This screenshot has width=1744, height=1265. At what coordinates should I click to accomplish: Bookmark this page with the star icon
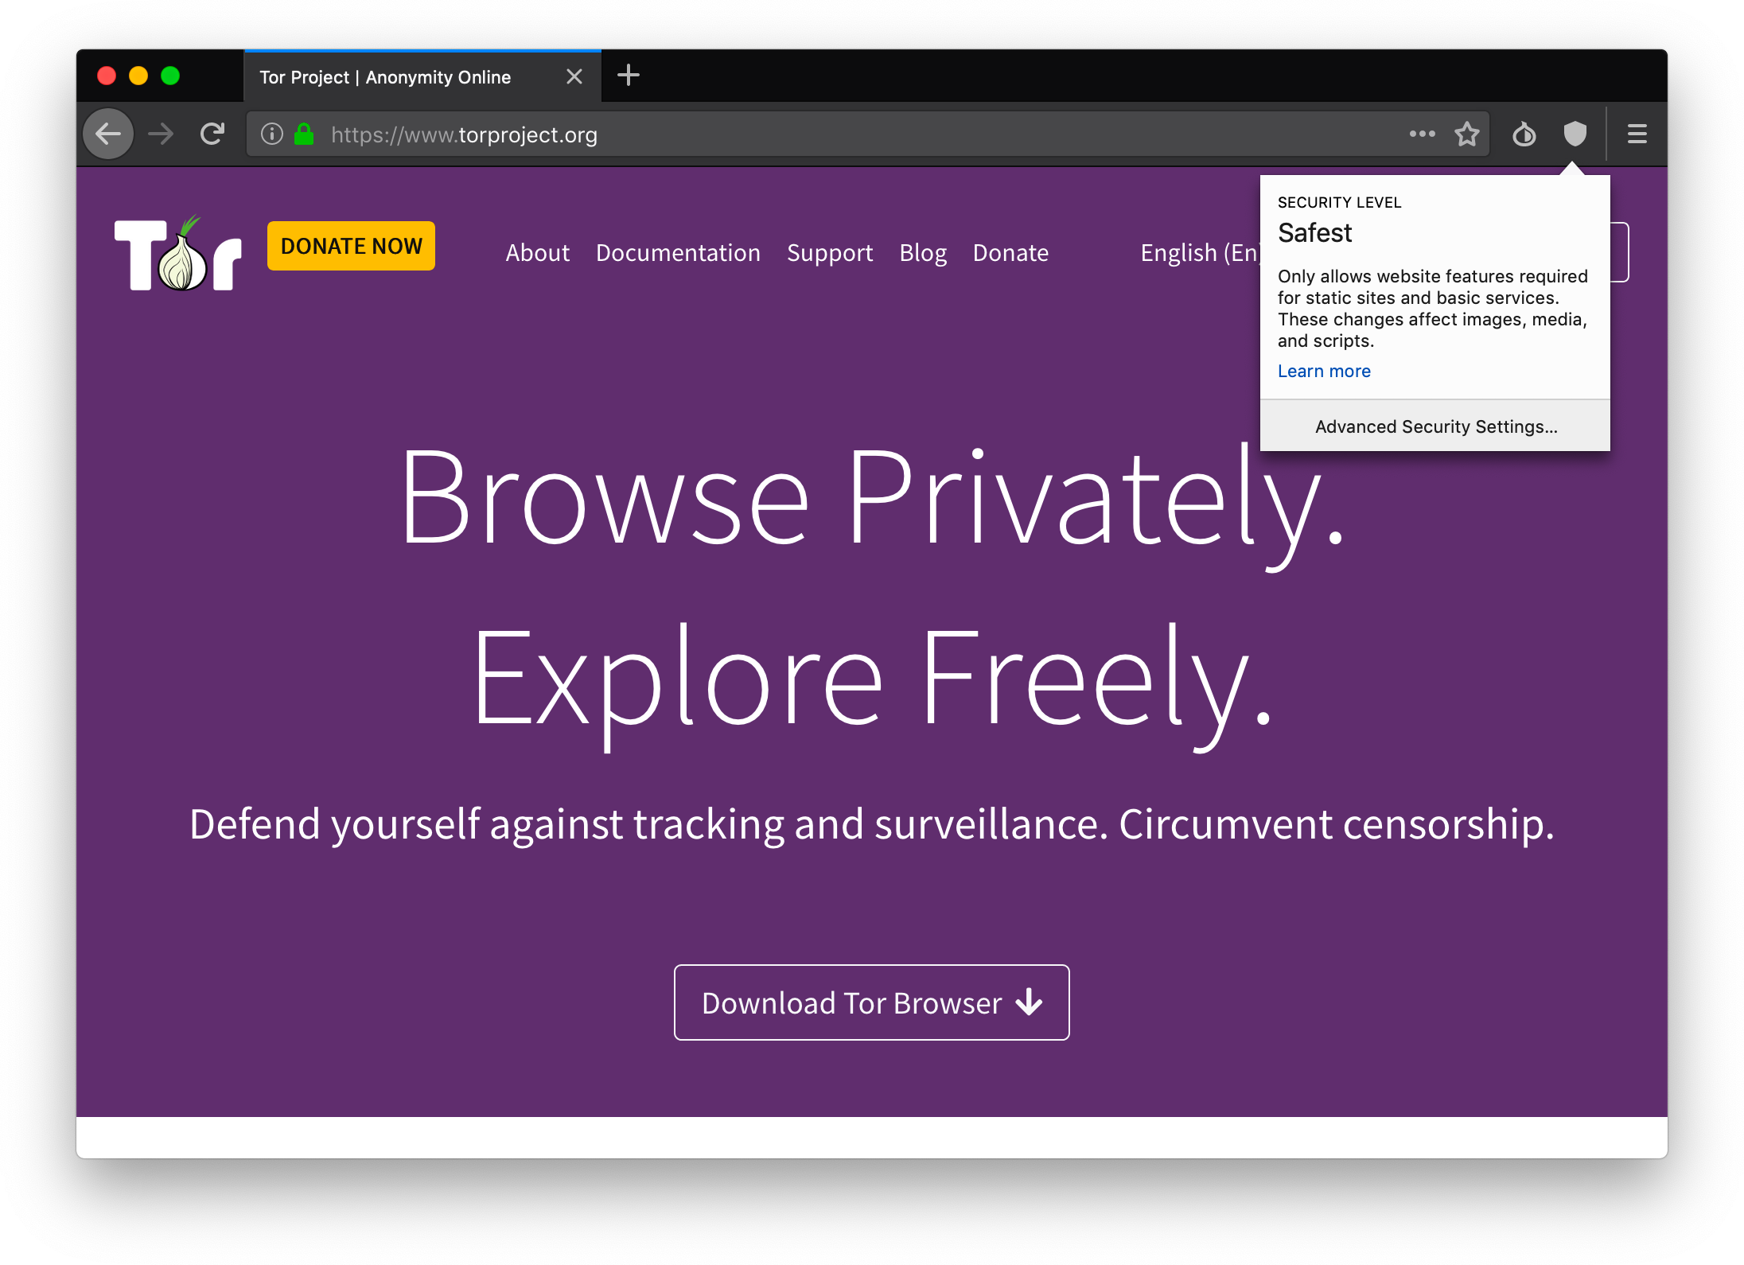pos(1467,134)
